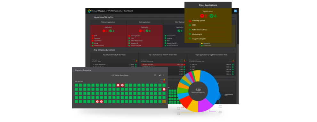This screenshot has height=122, width=317.
Task: Click 'Top 5 Applications by Avg Write Completion Time' title
Action: click(x=211, y=55)
